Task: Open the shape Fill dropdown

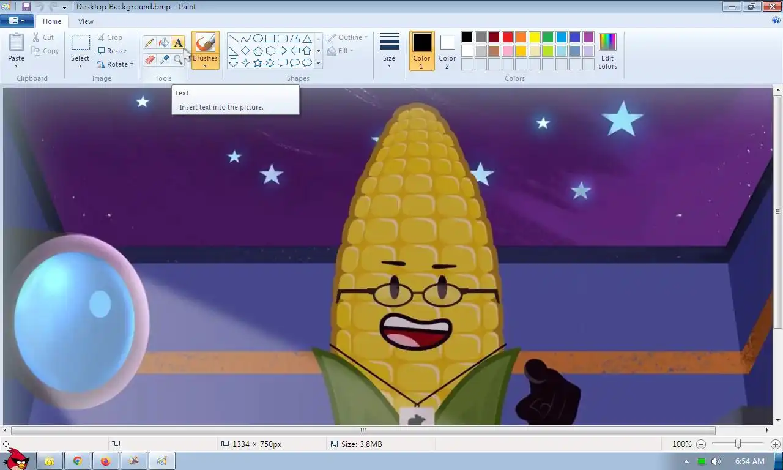Action: (341, 51)
